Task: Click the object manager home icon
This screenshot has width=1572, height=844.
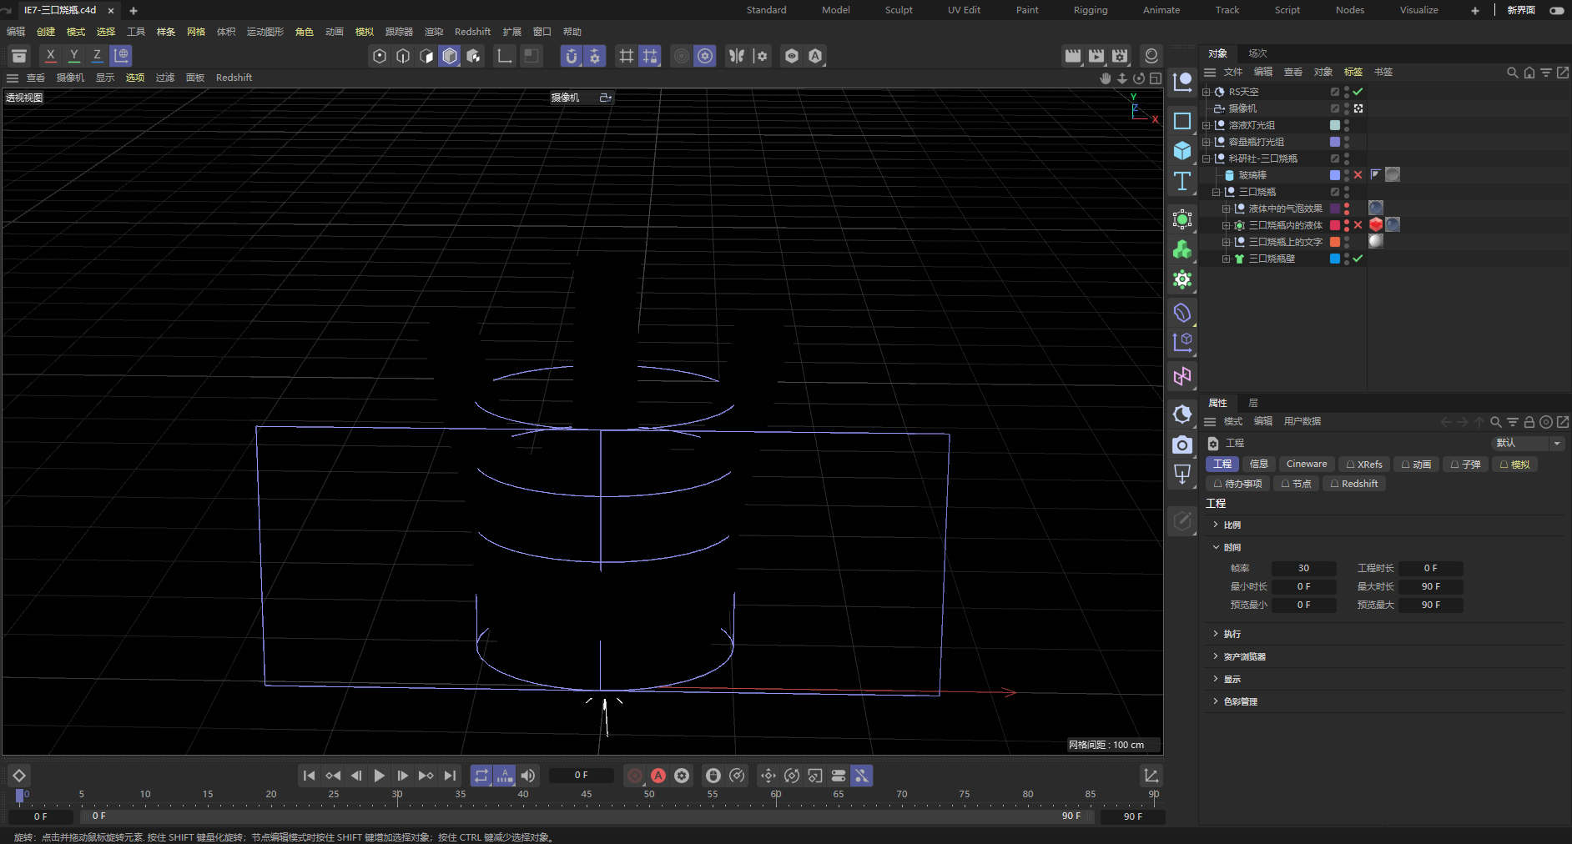Action: point(1529,73)
